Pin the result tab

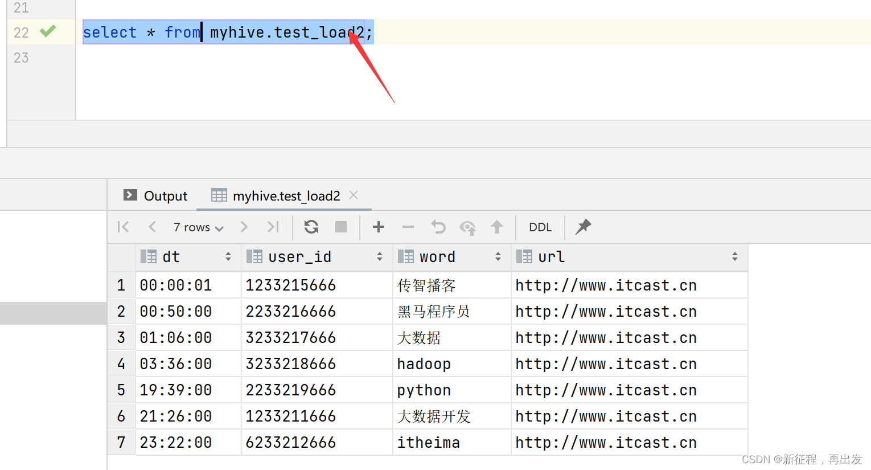pos(584,227)
